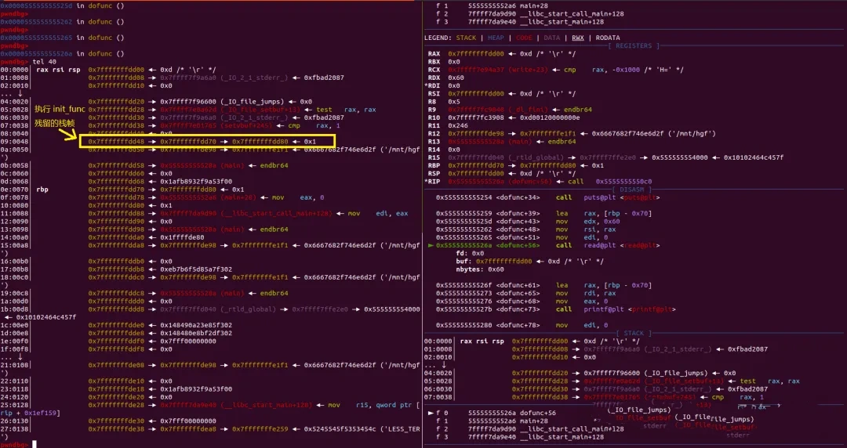Click 'call printf@plt' at dofunc+73

(616, 309)
